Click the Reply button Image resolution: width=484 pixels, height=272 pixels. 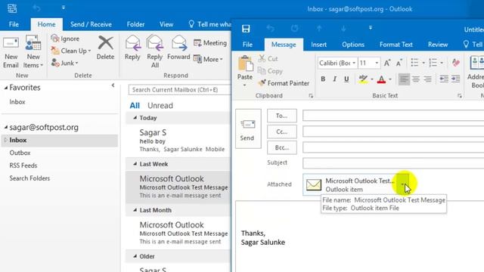tap(132, 48)
